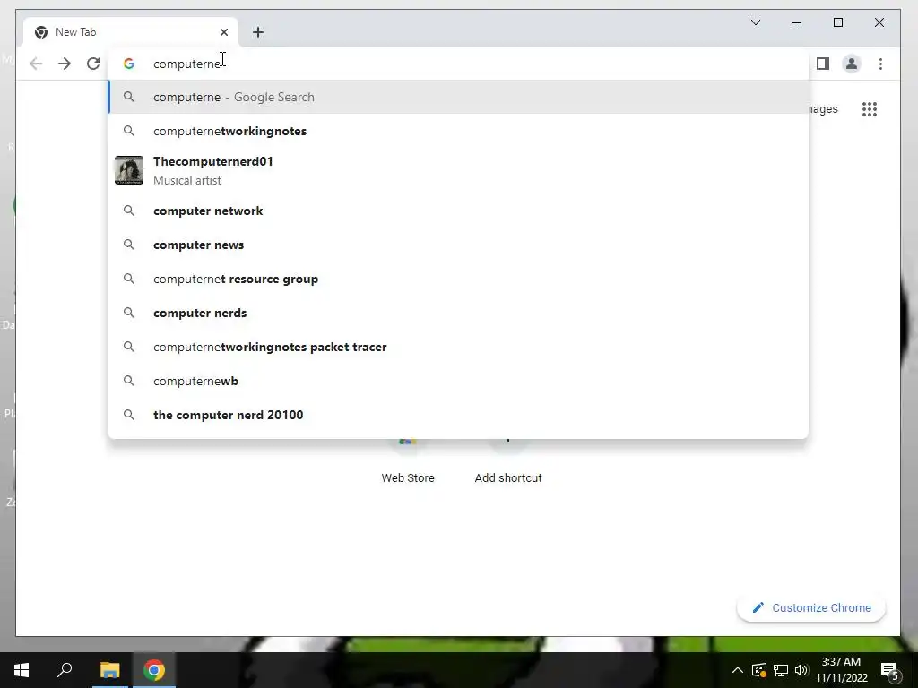Choose the 'computer network' suggestion
The image size is (918, 688).
click(458, 211)
